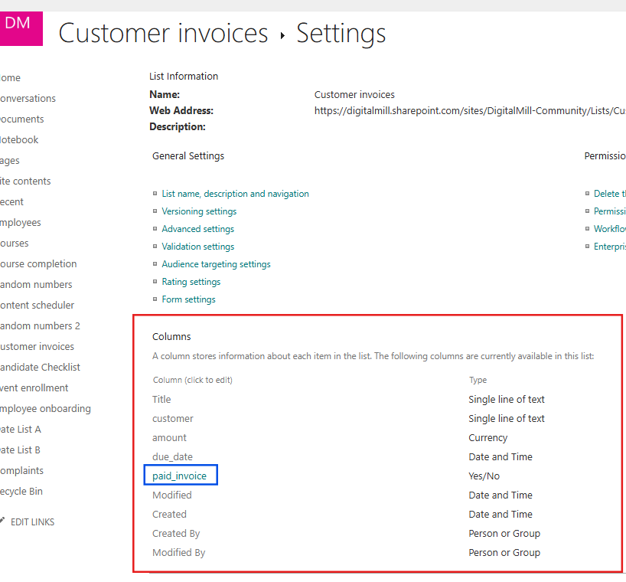Open Rating settings

[x=191, y=281]
